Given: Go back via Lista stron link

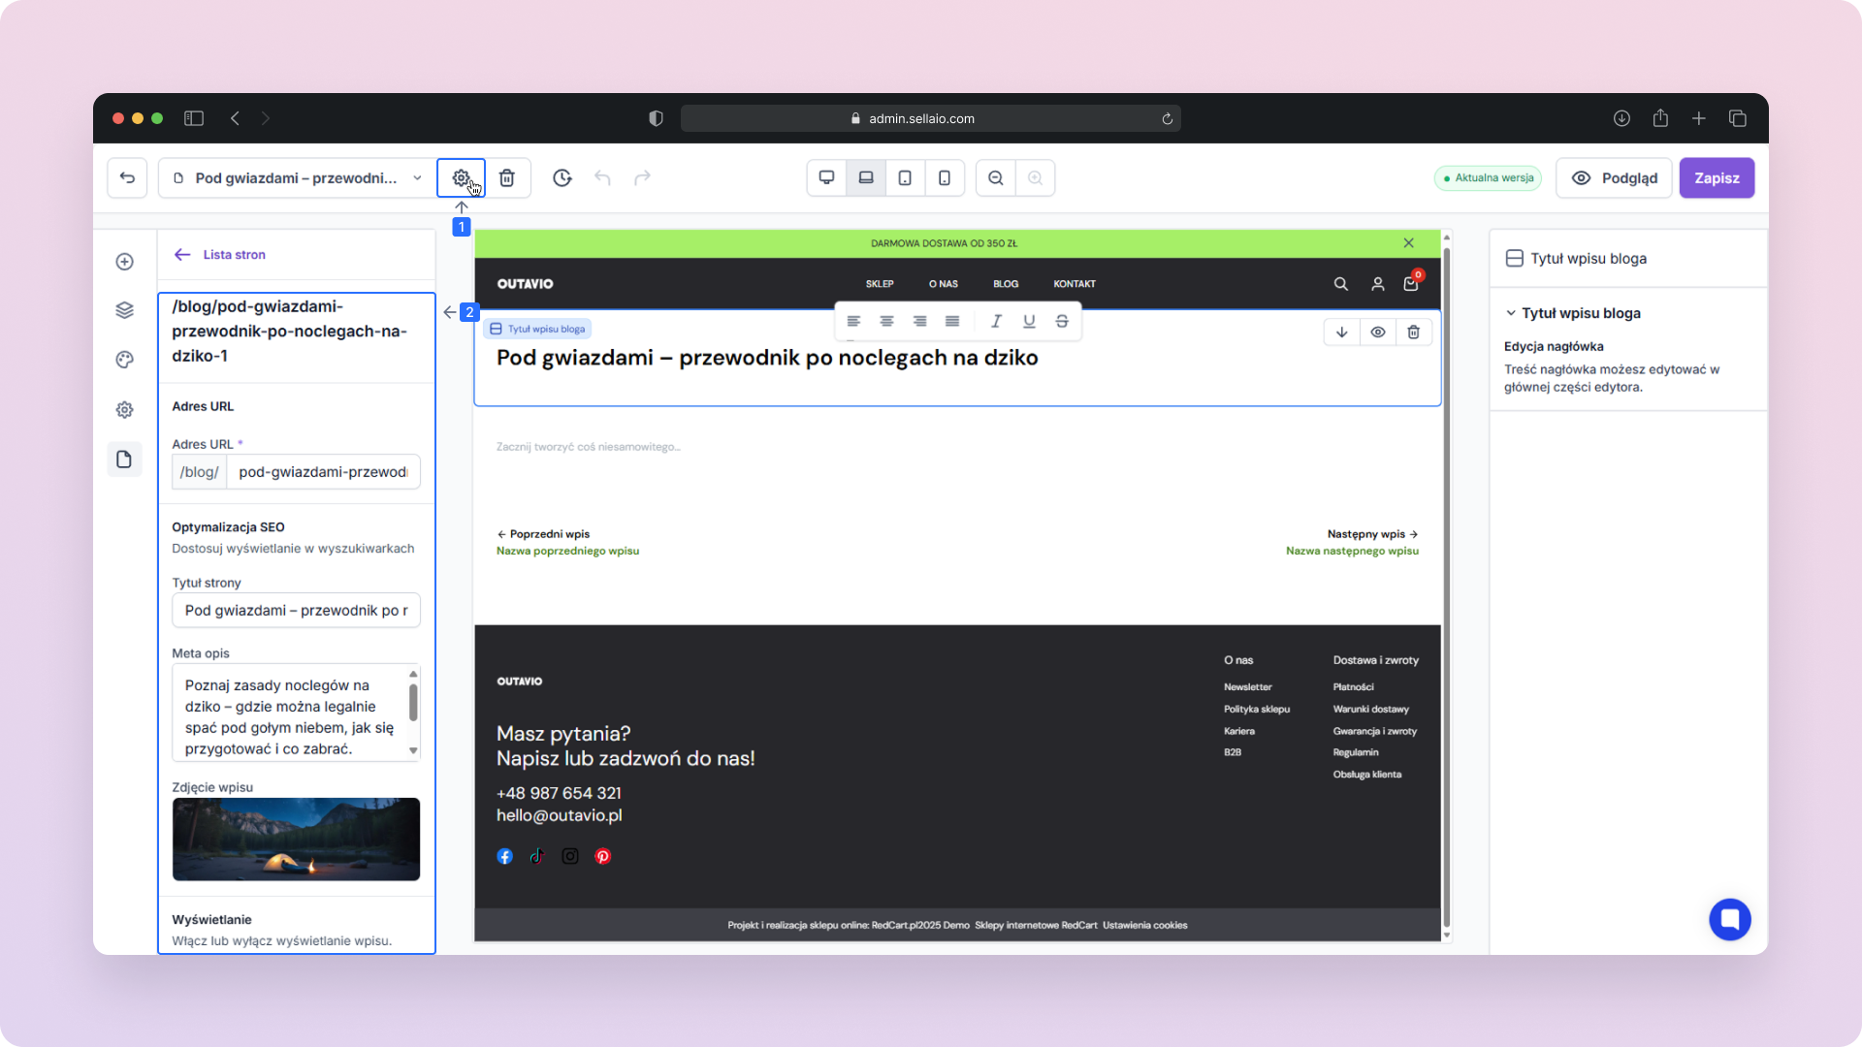Looking at the screenshot, I should (x=234, y=255).
